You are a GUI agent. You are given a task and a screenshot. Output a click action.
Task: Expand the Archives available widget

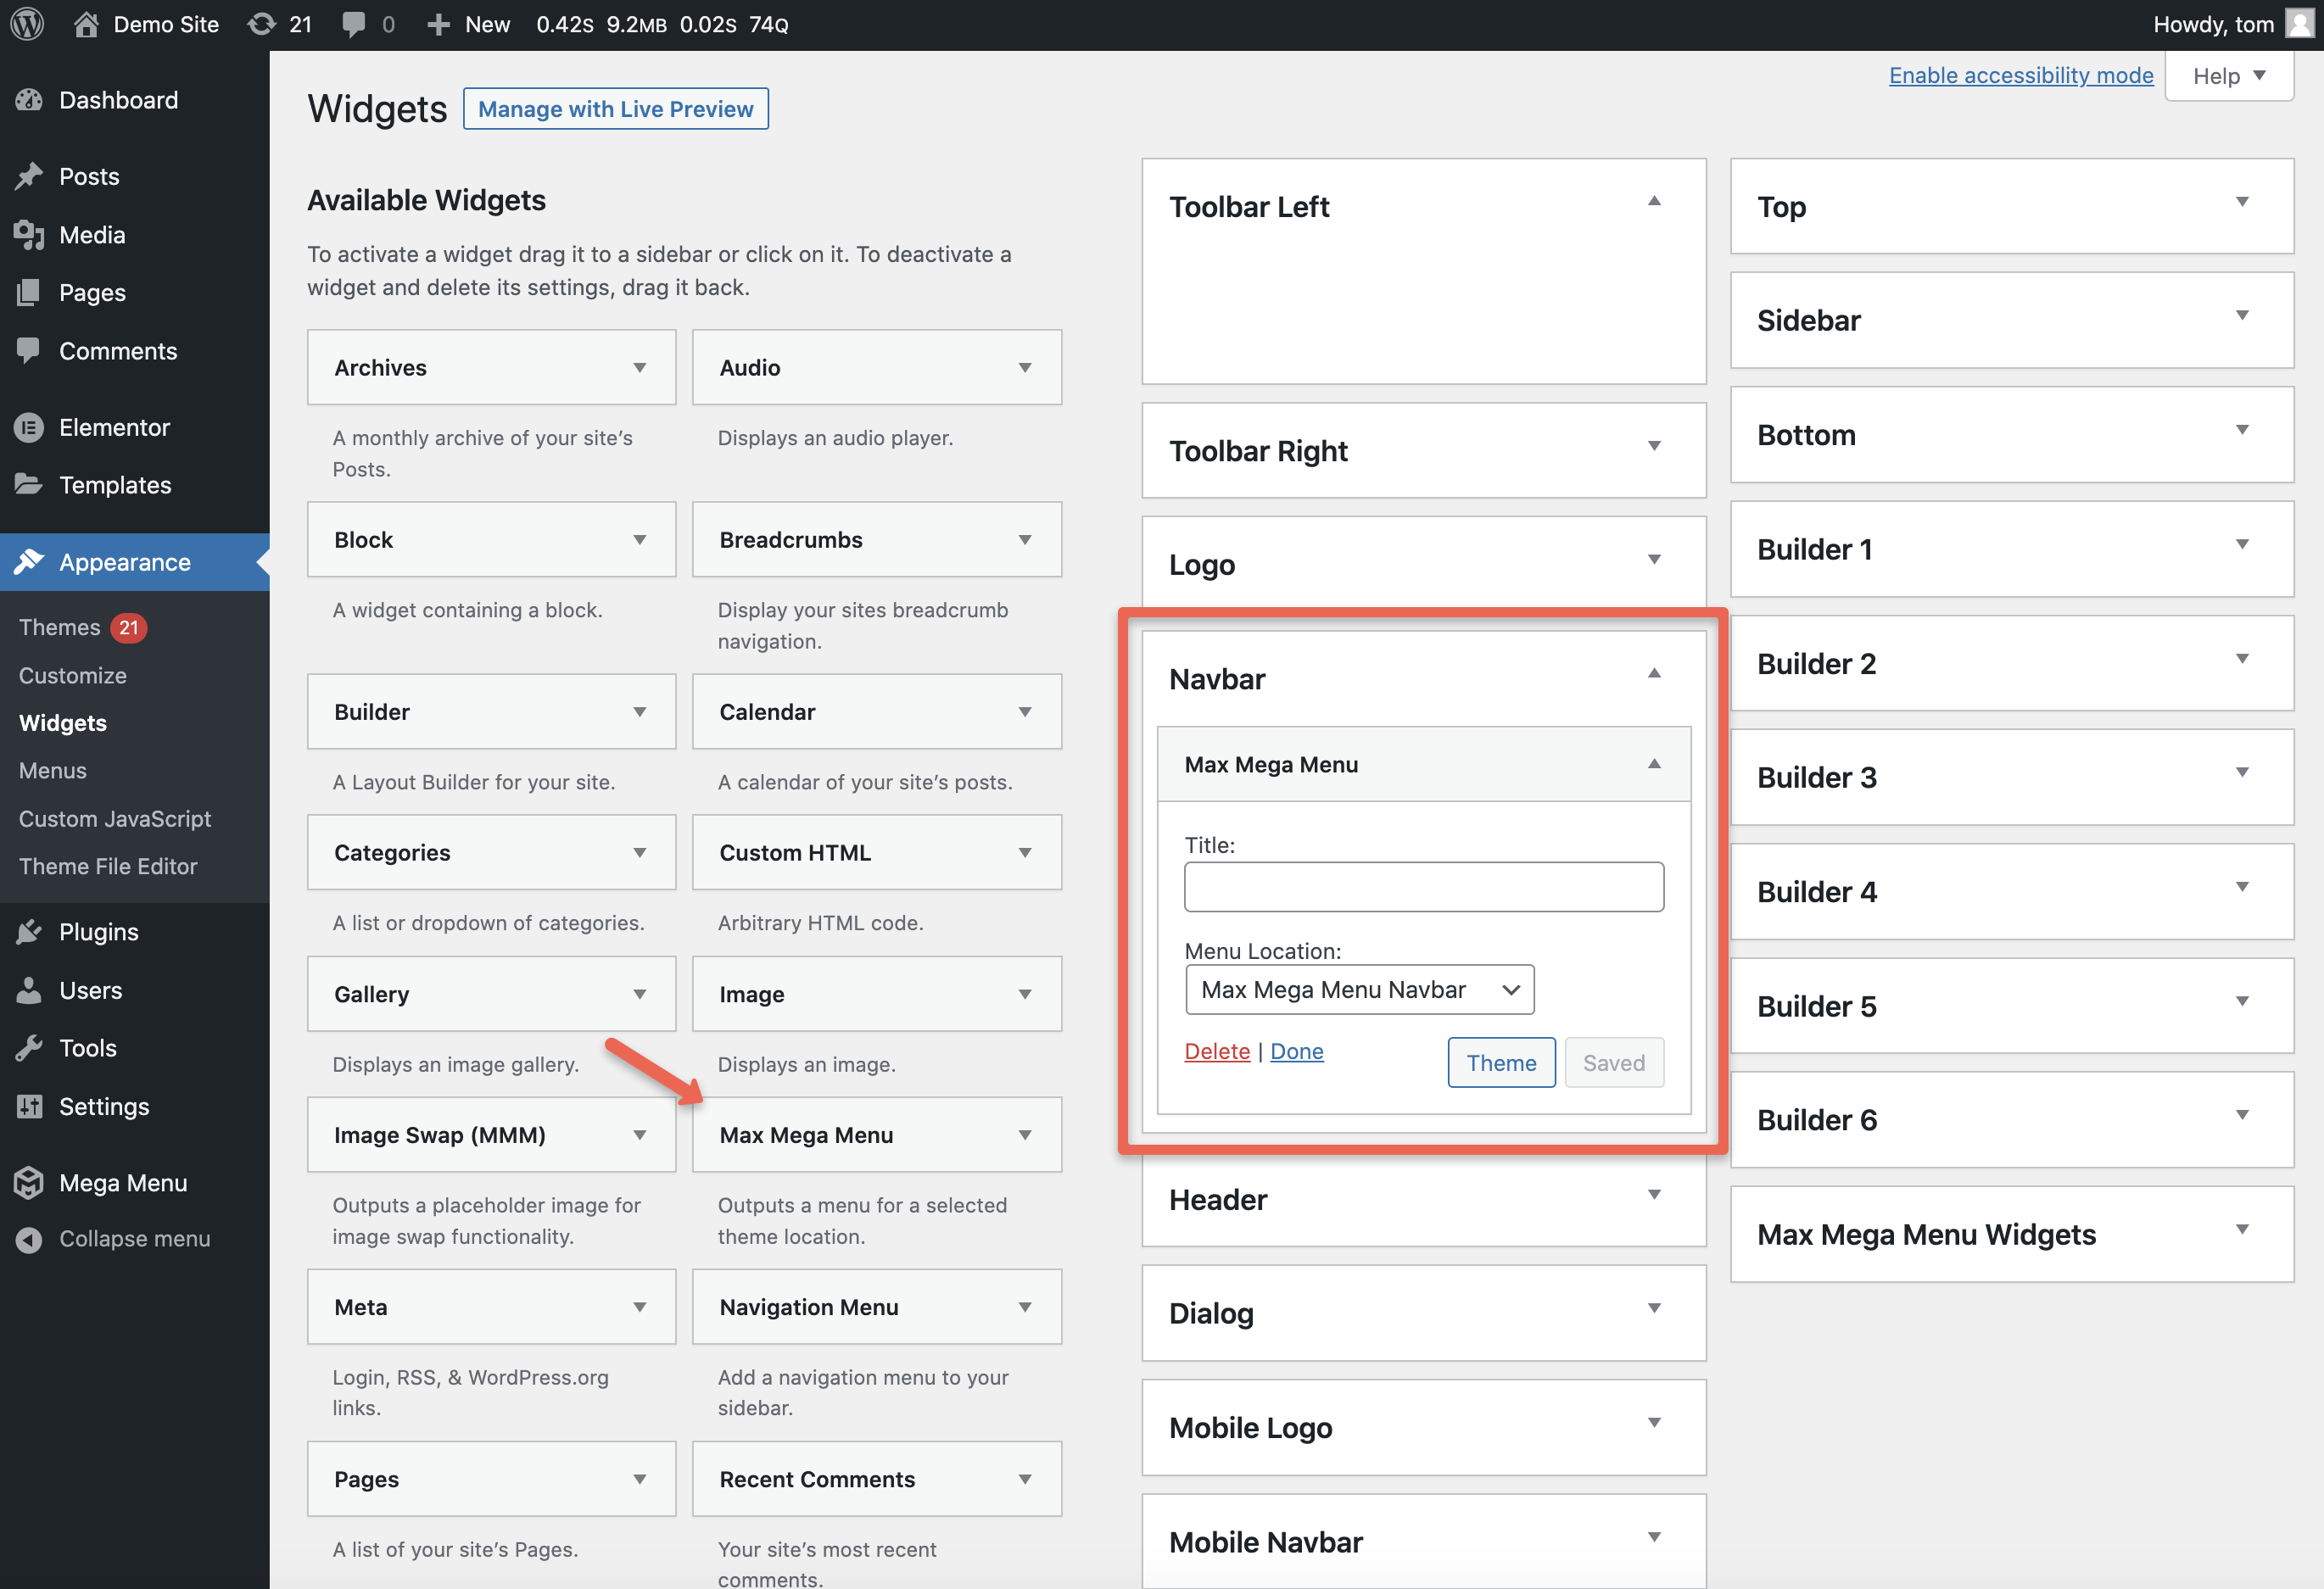[x=640, y=368]
